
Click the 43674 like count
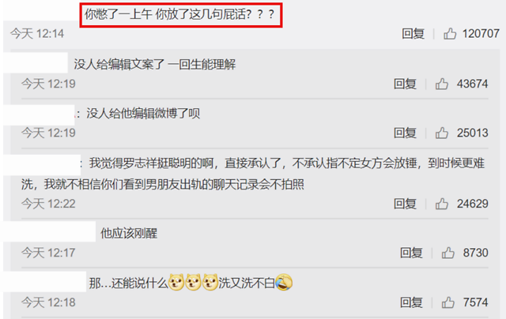tap(472, 84)
